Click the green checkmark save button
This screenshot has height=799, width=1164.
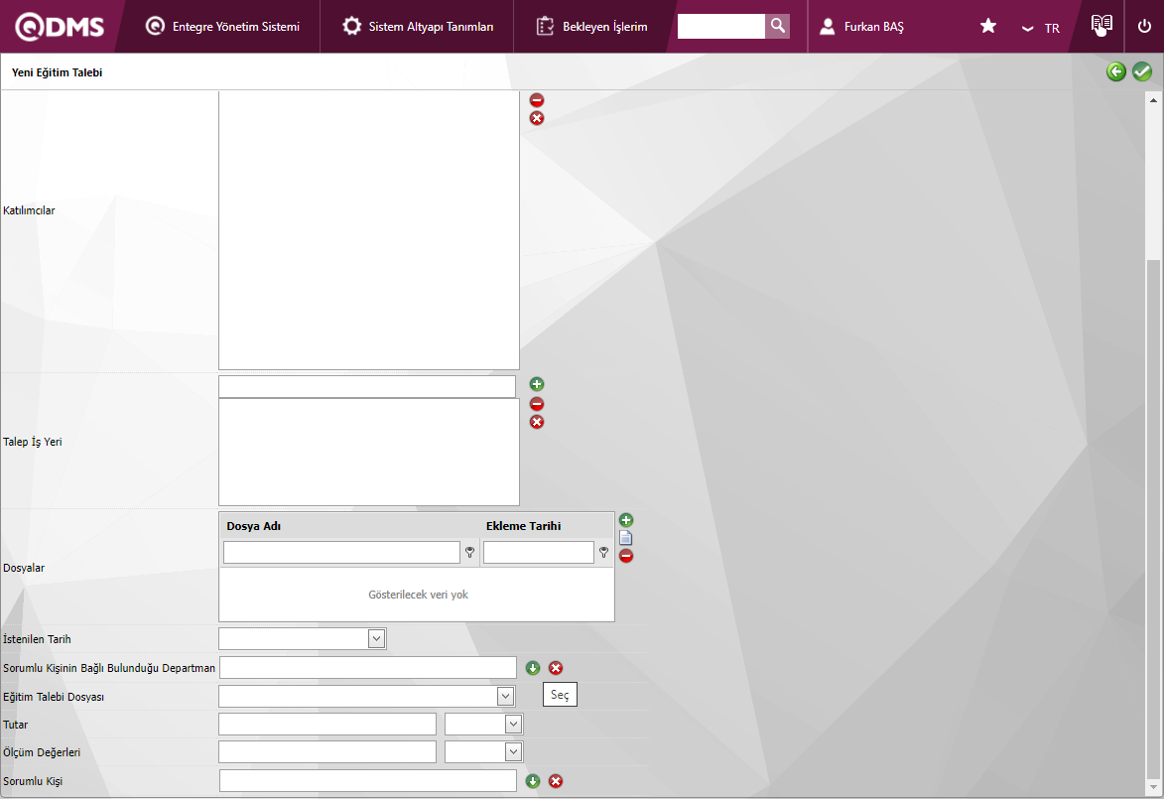(1142, 72)
